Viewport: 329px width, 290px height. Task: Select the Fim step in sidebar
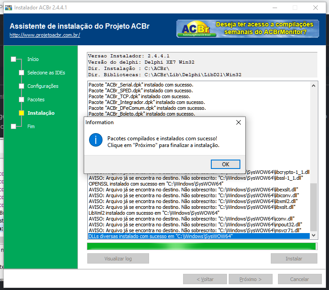(31, 126)
